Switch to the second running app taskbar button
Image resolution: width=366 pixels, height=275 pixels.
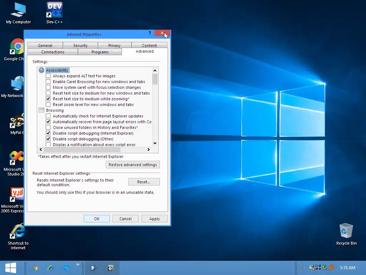click(x=110, y=268)
